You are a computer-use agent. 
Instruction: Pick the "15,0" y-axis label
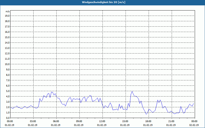pyautogui.click(x=7, y=37)
